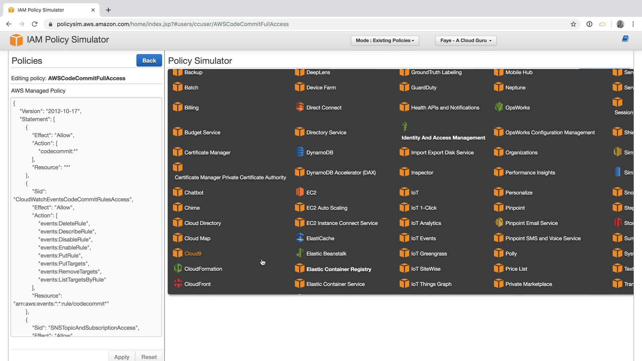Open the Mode: Existing Policies dropdown
Screen dimensions: 642x361
point(385,40)
